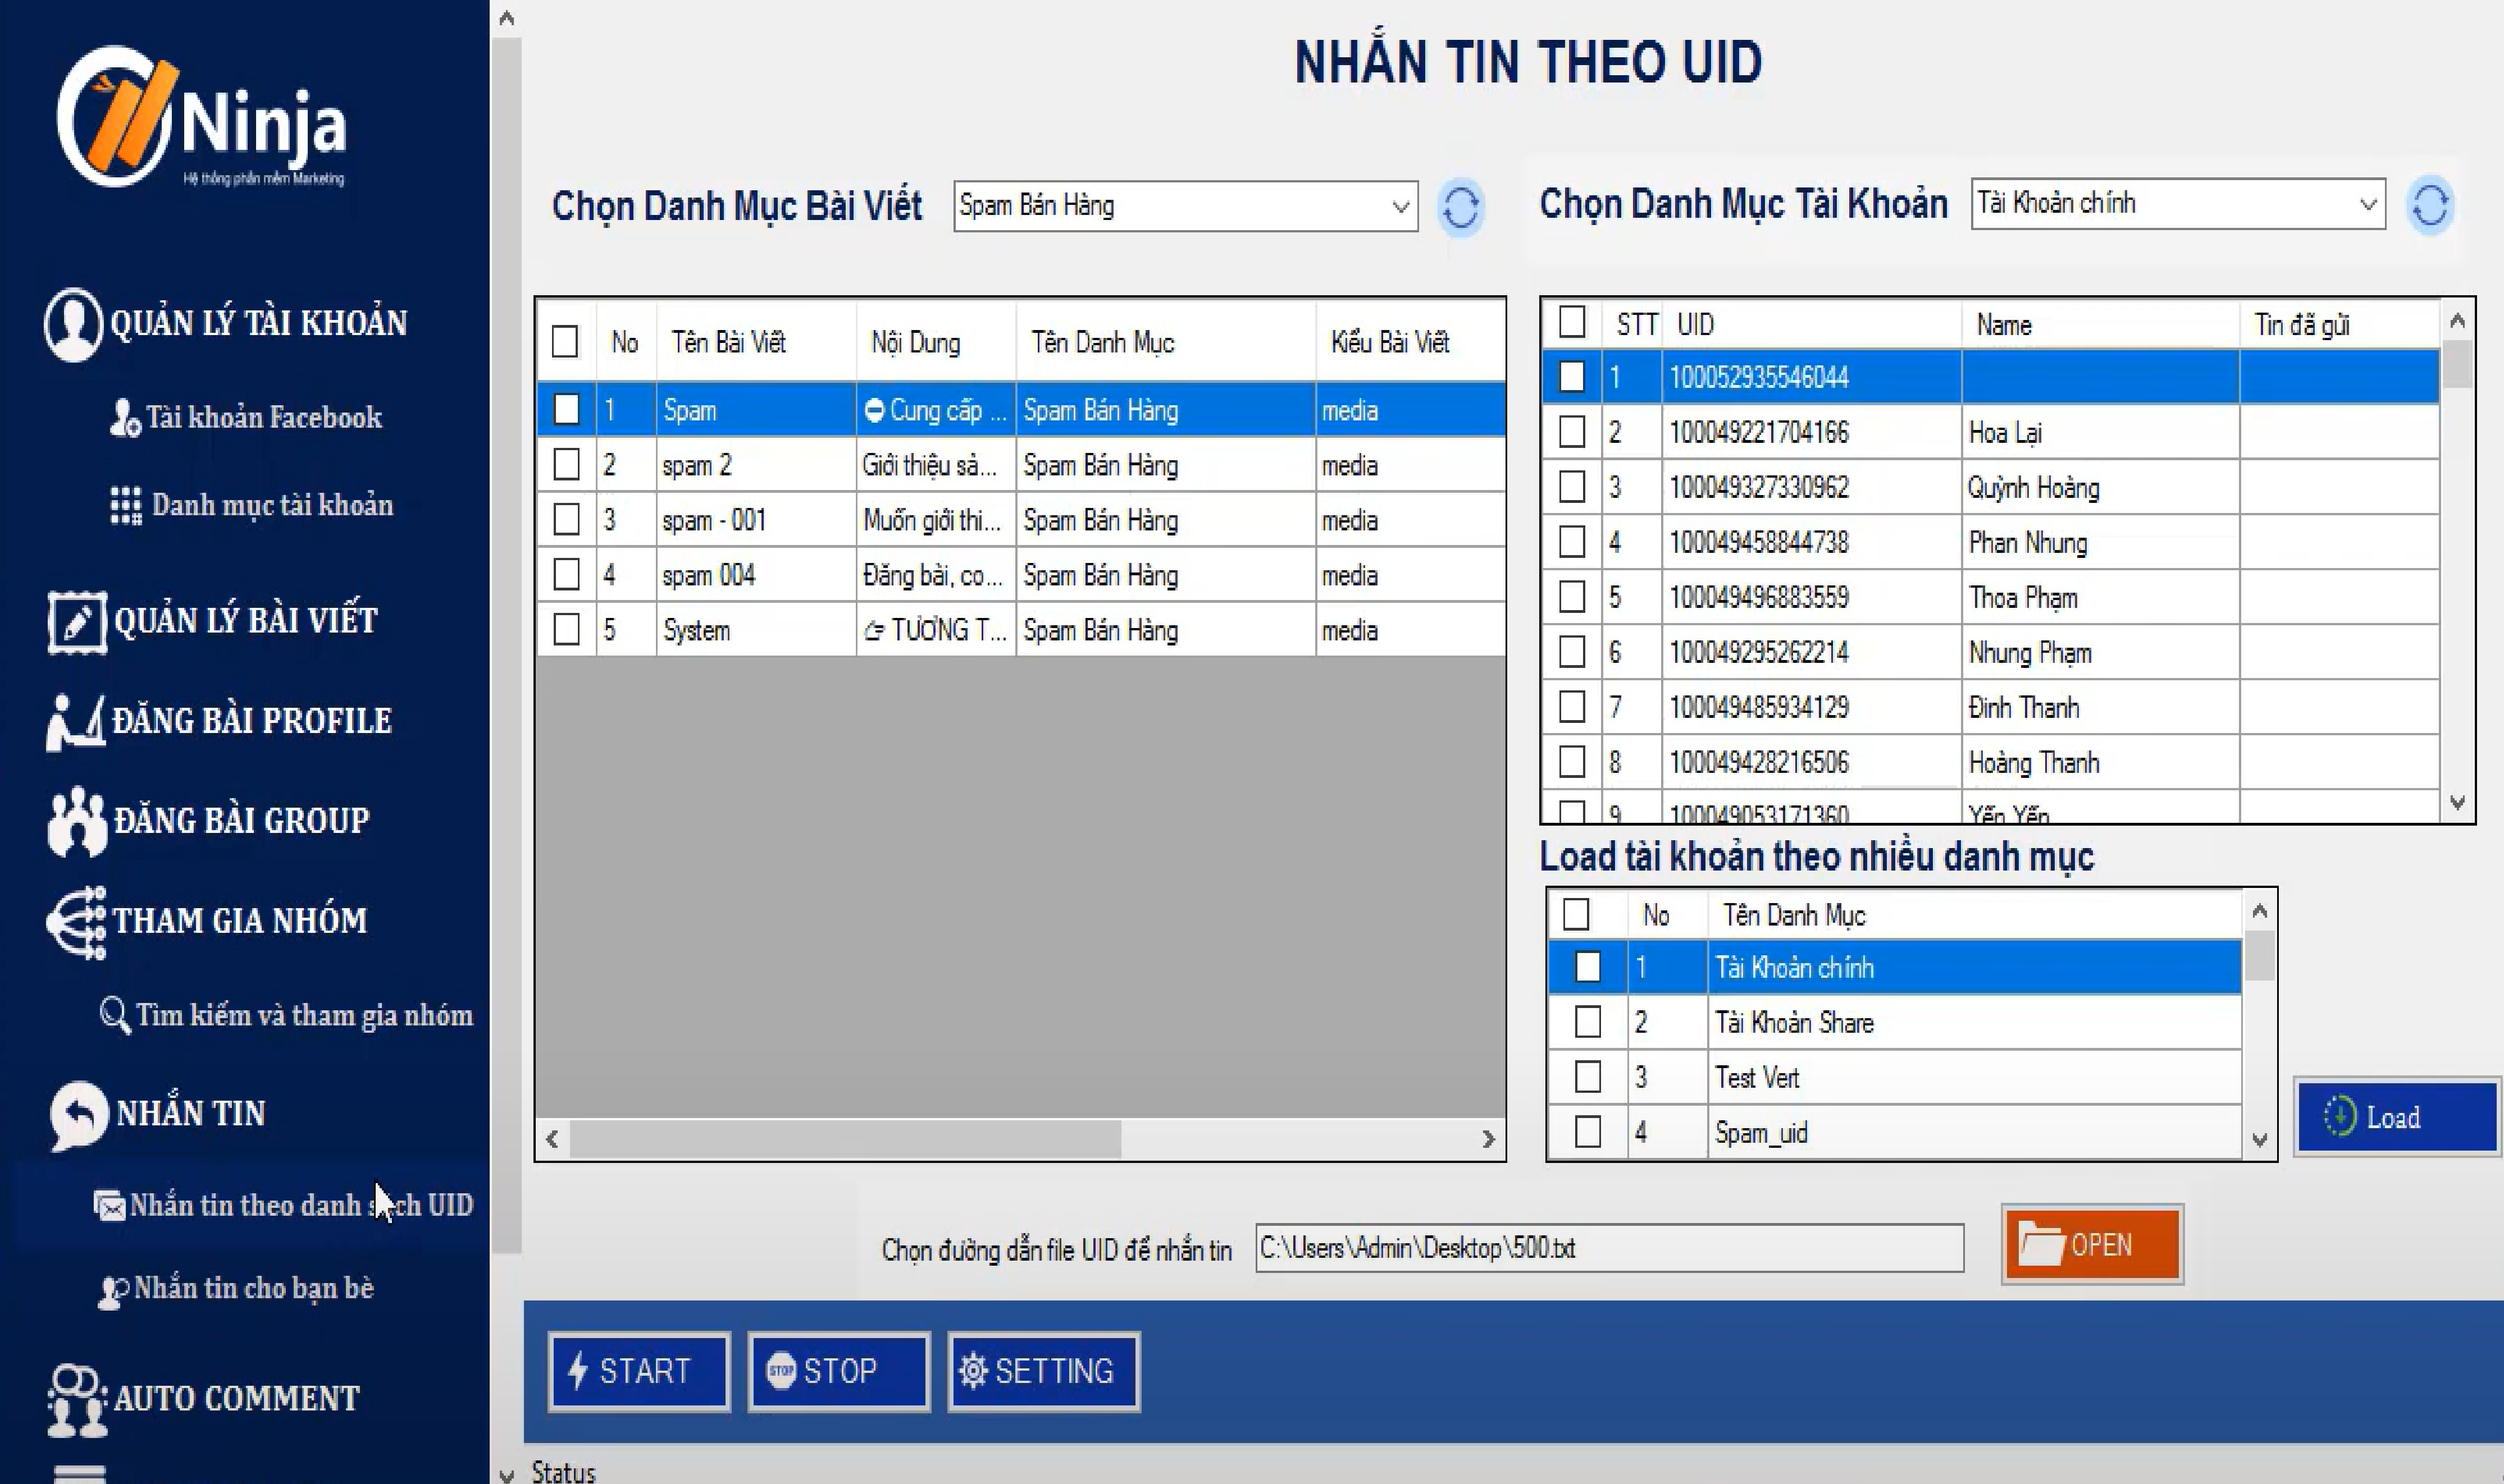The height and width of the screenshot is (1484, 2504).
Task: Check the box for post System
Action: tap(566, 629)
